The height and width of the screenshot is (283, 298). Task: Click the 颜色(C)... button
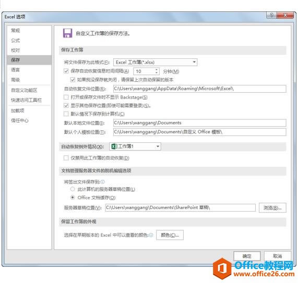point(170,235)
